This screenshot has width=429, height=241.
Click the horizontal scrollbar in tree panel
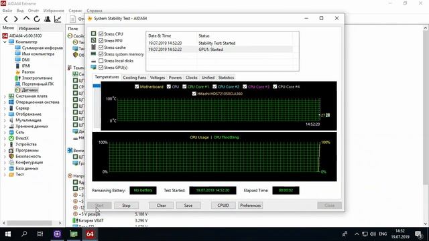(x=29, y=223)
